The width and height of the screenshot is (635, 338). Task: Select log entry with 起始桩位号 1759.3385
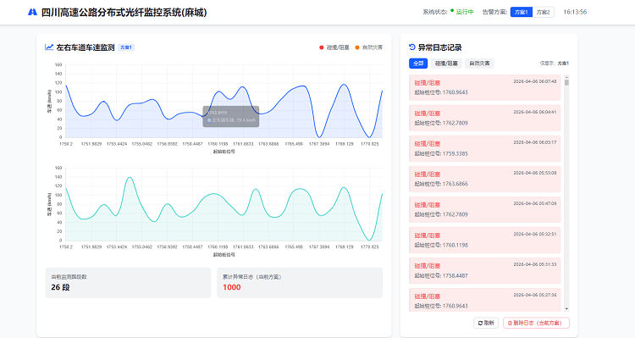pos(485,148)
